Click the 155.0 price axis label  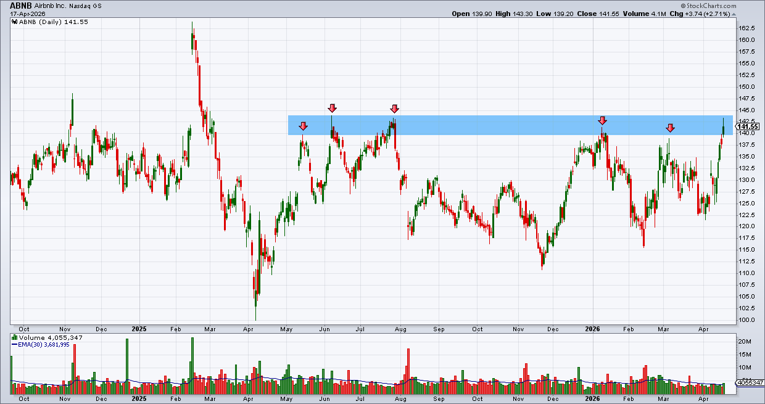tap(746, 64)
